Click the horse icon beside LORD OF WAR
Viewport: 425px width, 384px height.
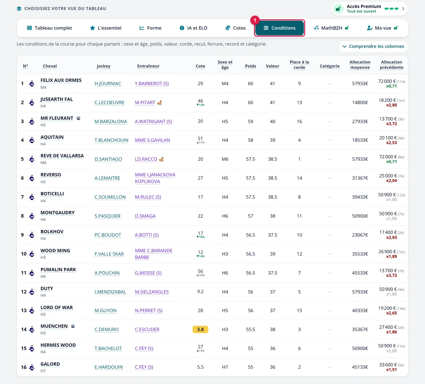point(32,310)
